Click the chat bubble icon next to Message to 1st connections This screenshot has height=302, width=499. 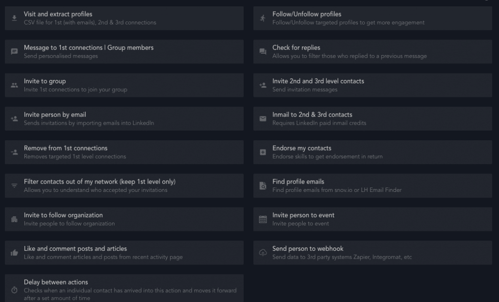[15, 52]
